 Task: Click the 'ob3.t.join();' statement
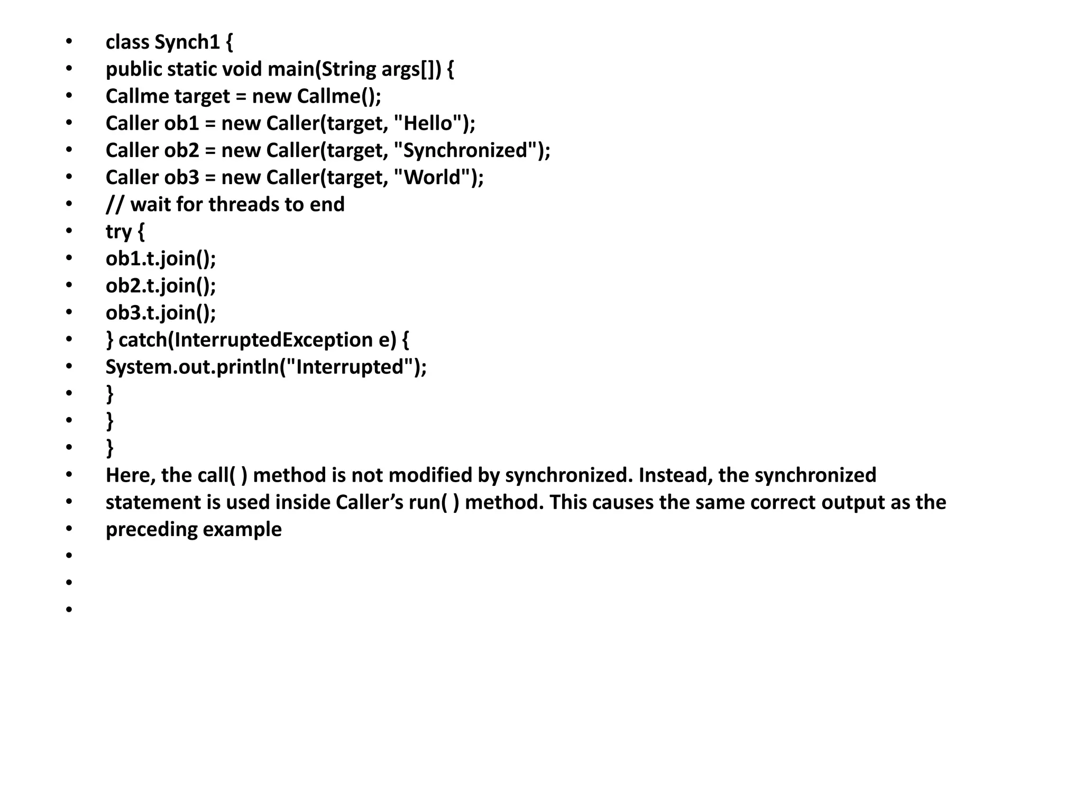pos(161,312)
